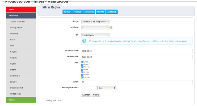Click the Guardar button
This screenshot has width=197, height=106.
86,95
